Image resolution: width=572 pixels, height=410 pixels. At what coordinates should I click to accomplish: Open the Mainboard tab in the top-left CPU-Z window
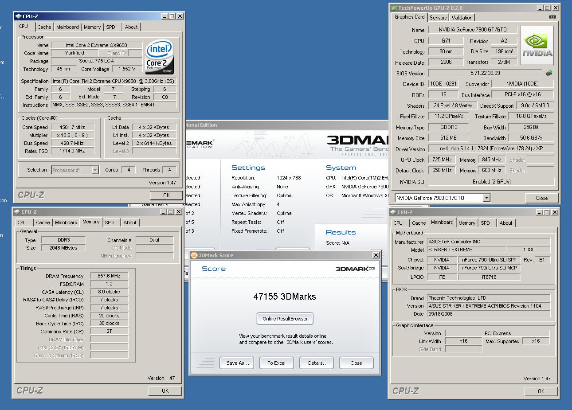67,27
